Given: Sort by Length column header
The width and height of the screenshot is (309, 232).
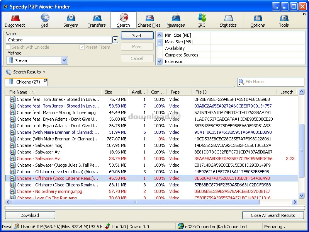Looking at the screenshot, I should coord(287,92).
